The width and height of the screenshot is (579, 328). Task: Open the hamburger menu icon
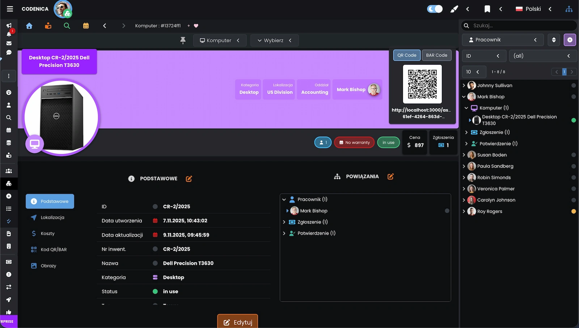[10, 9]
